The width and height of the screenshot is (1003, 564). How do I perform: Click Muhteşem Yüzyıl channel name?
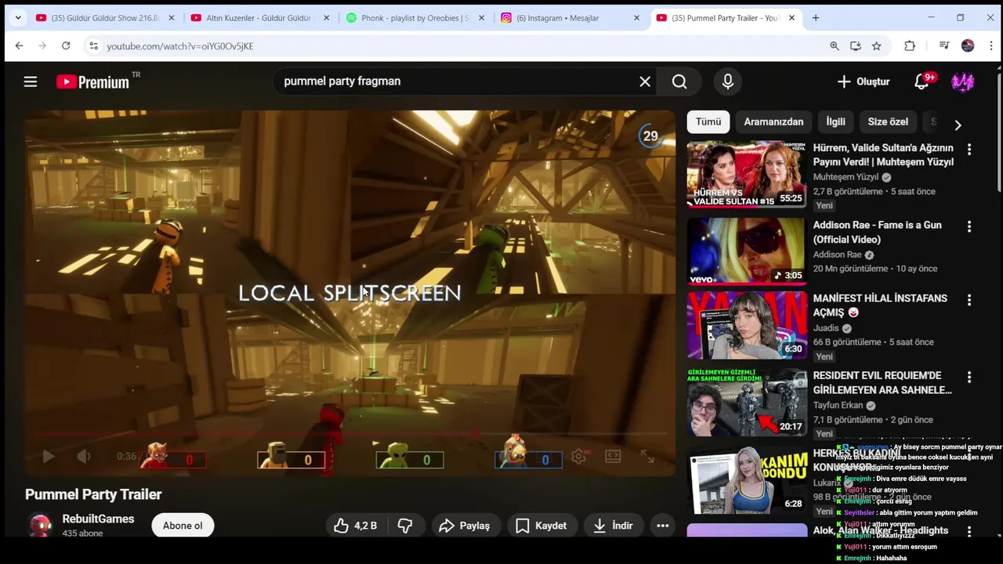(x=845, y=177)
